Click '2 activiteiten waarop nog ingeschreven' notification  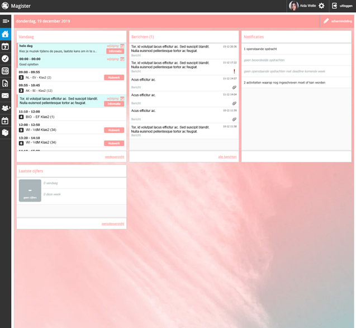[296, 83]
